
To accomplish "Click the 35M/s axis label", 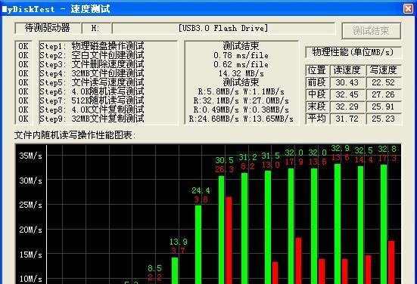I will pos(30,156).
